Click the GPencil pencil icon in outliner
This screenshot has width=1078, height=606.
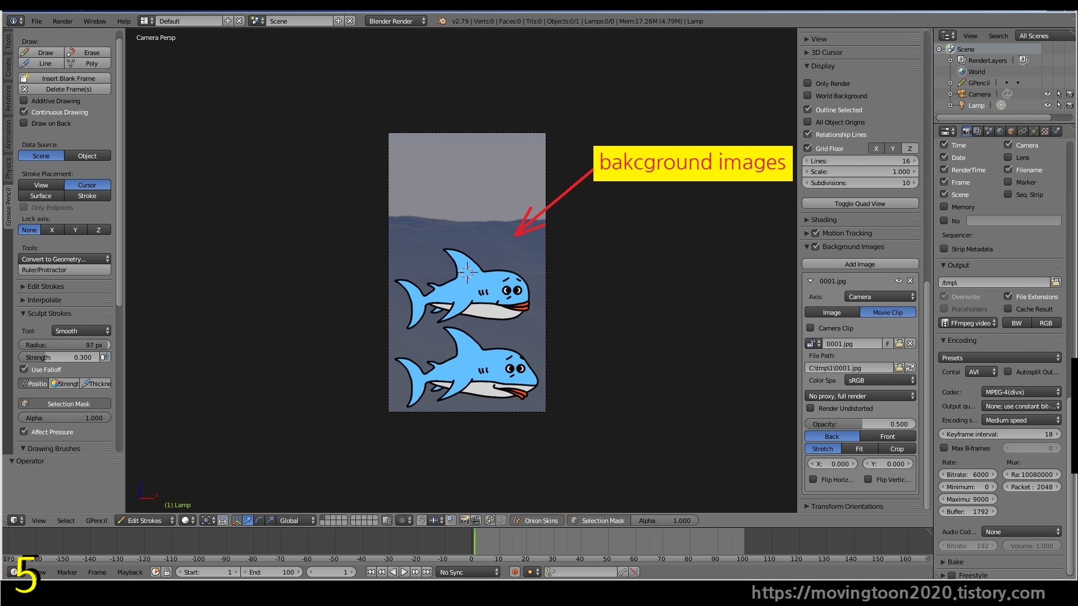click(x=962, y=82)
